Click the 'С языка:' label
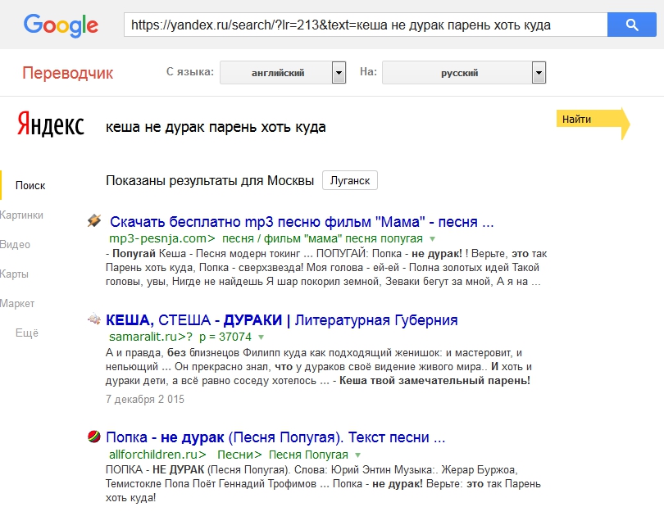The height and width of the screenshot is (516, 664). click(190, 72)
